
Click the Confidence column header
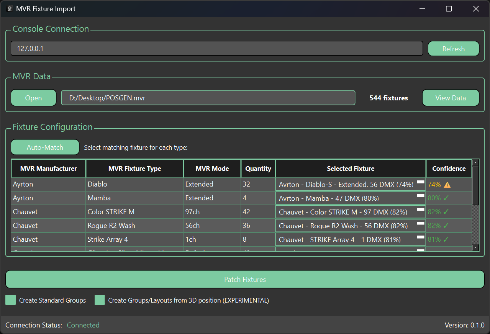tap(449, 169)
